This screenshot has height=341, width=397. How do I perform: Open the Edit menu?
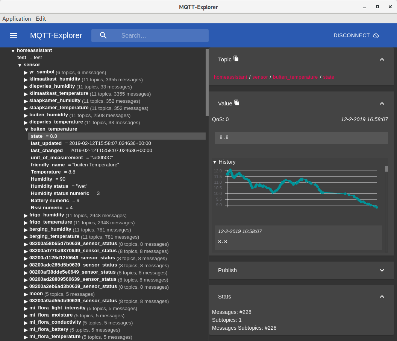point(41,19)
